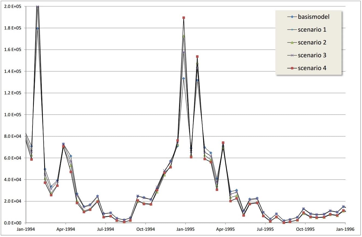Click the 'Oct-1995' x-axis label

[x=305, y=229]
